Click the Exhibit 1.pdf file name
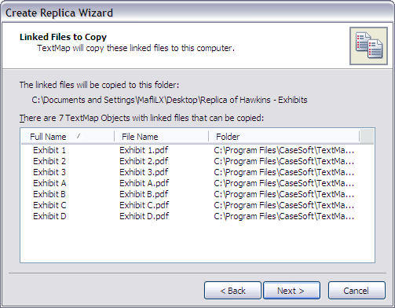This screenshot has height=308, width=395. point(144,150)
